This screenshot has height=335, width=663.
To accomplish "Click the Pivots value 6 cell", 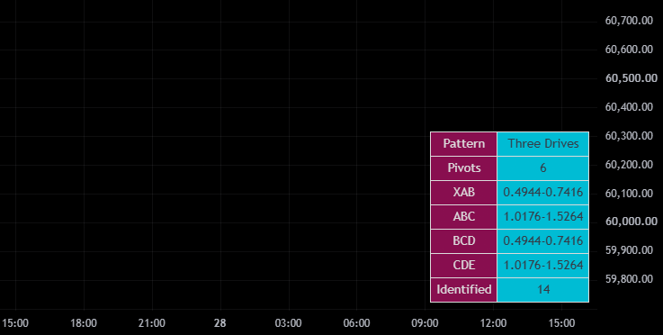I will pos(543,168).
